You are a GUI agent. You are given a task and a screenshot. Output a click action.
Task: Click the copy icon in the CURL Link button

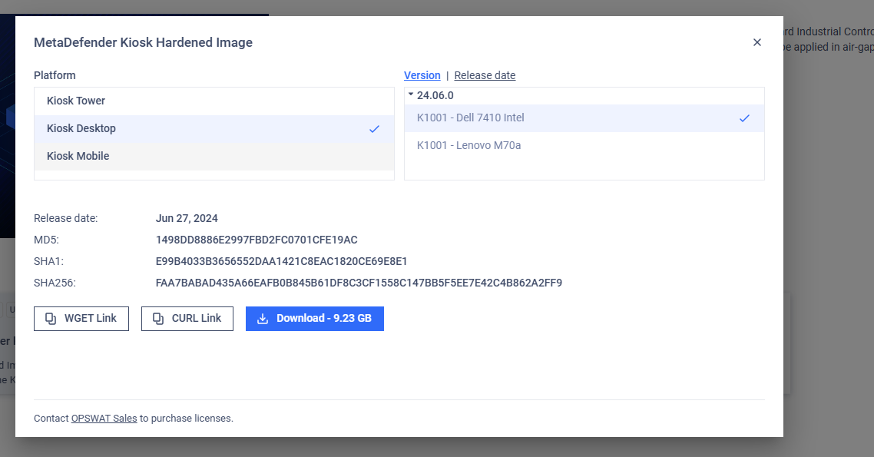[158, 319]
